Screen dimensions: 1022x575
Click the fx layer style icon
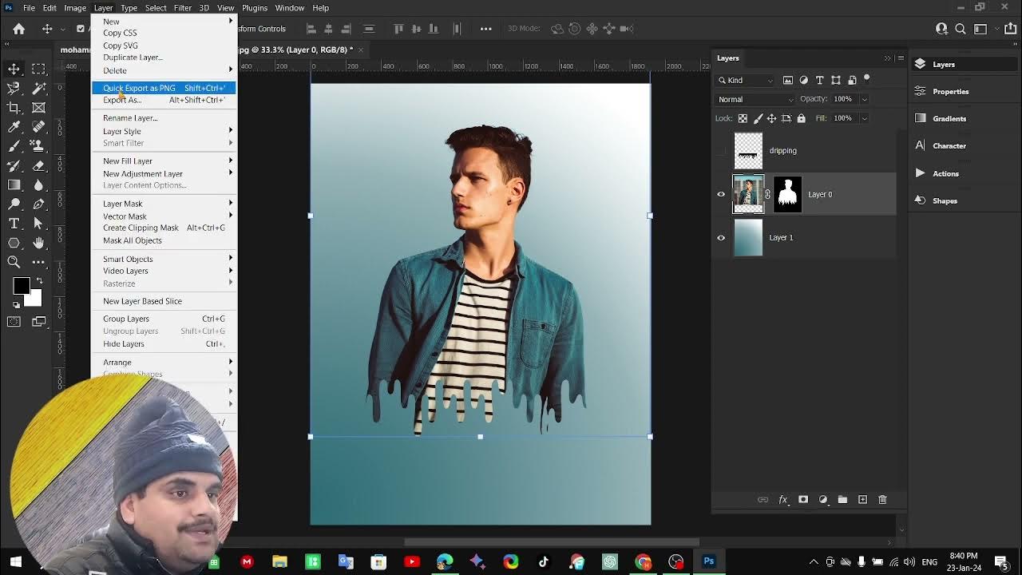pos(782,499)
